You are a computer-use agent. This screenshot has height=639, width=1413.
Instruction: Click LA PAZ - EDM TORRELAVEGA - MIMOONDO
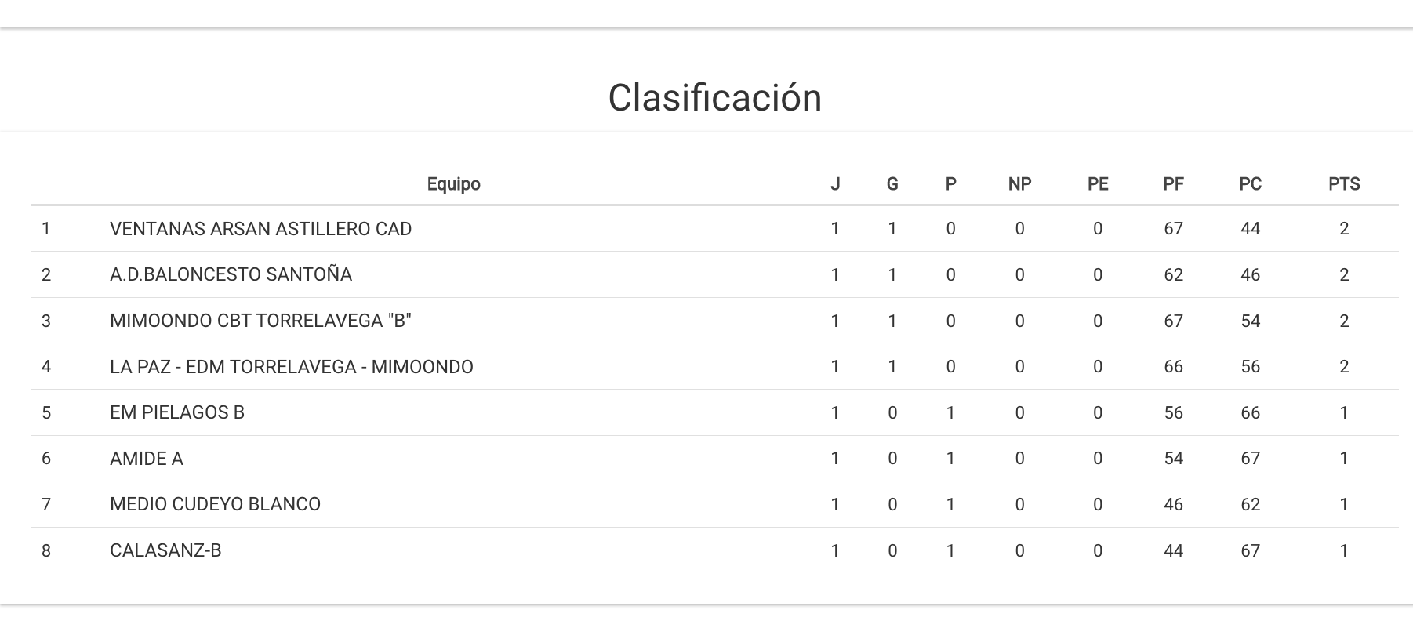tap(291, 367)
